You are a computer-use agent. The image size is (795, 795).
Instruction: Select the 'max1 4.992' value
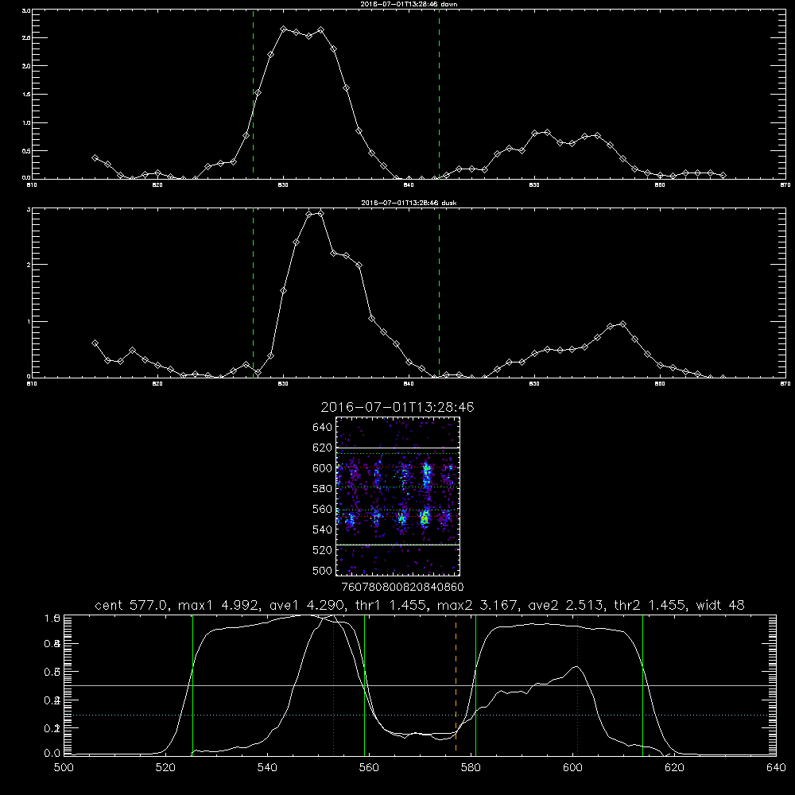point(217,605)
